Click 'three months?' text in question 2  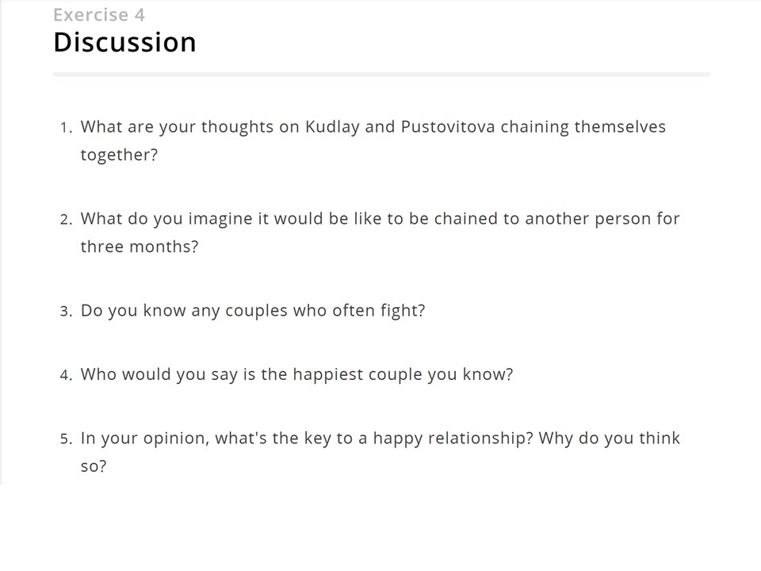(x=140, y=247)
